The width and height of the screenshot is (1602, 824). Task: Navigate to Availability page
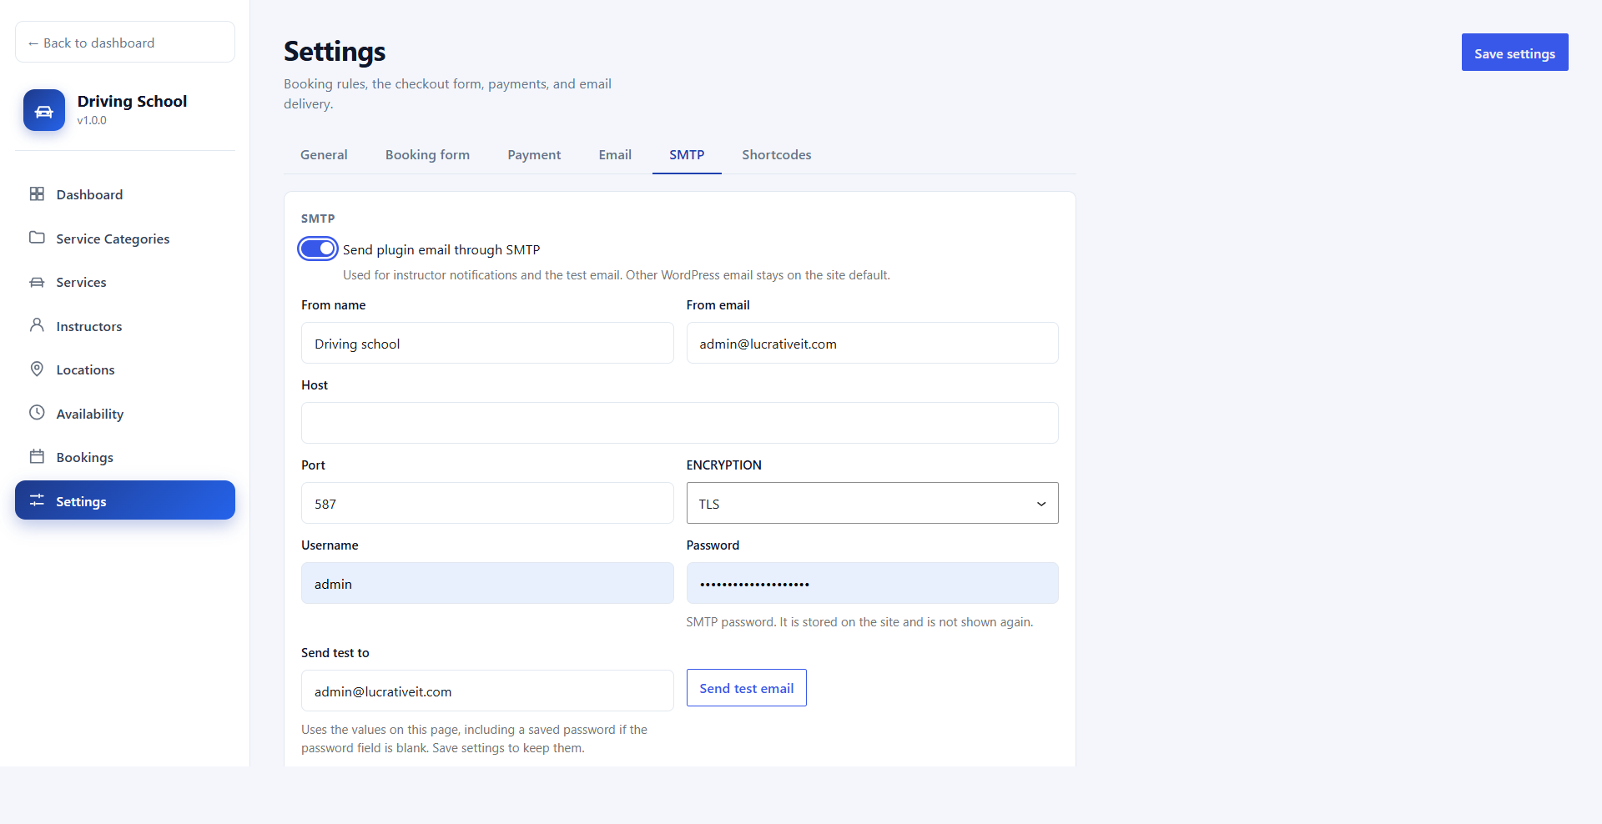pyautogui.click(x=125, y=414)
